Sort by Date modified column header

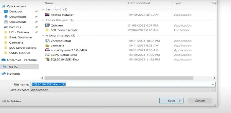click(x=139, y=3)
